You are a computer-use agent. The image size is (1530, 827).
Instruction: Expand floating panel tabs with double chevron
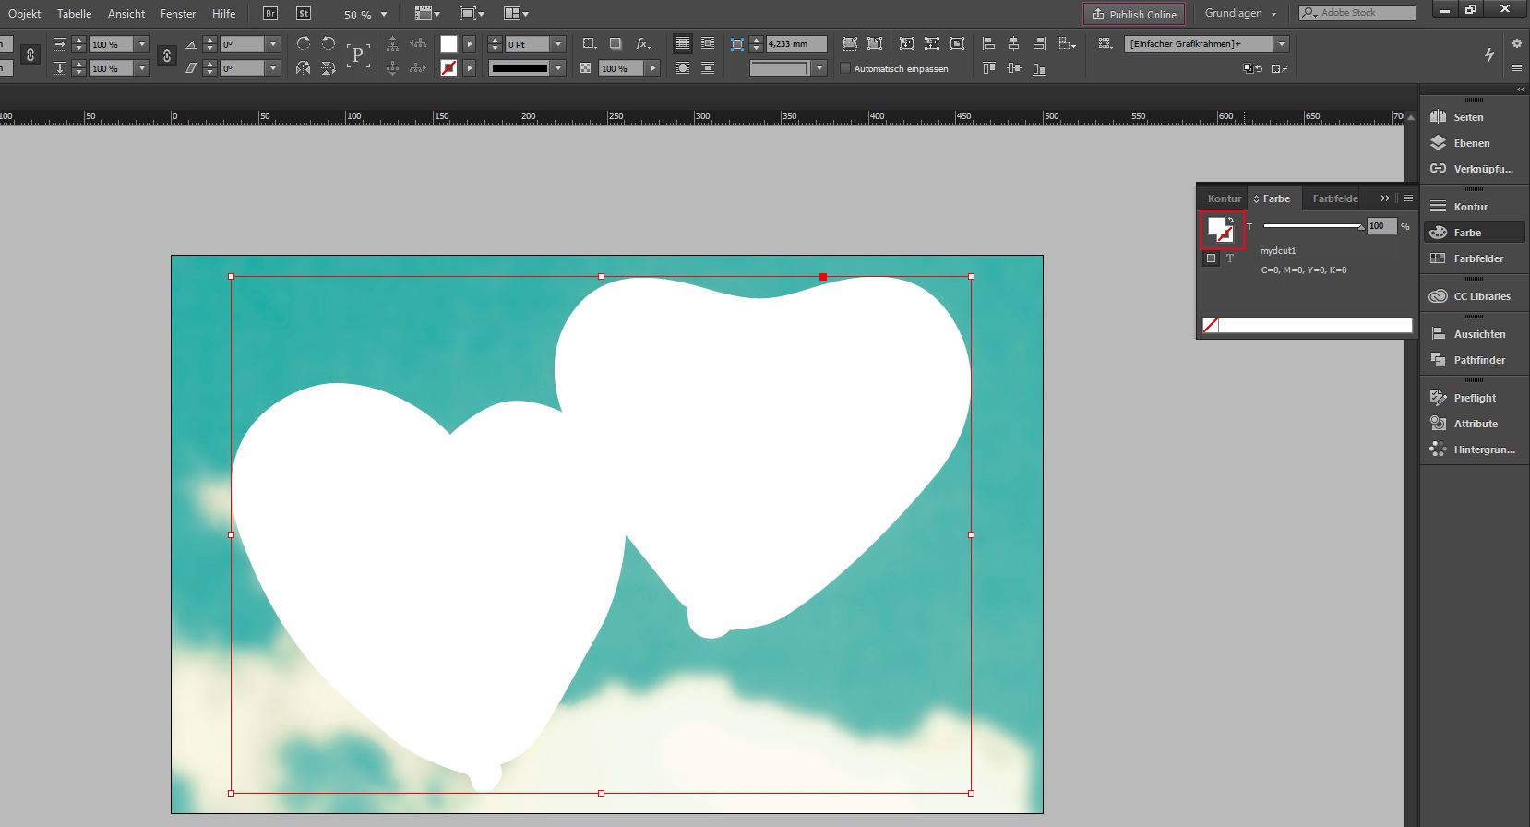click(x=1385, y=198)
